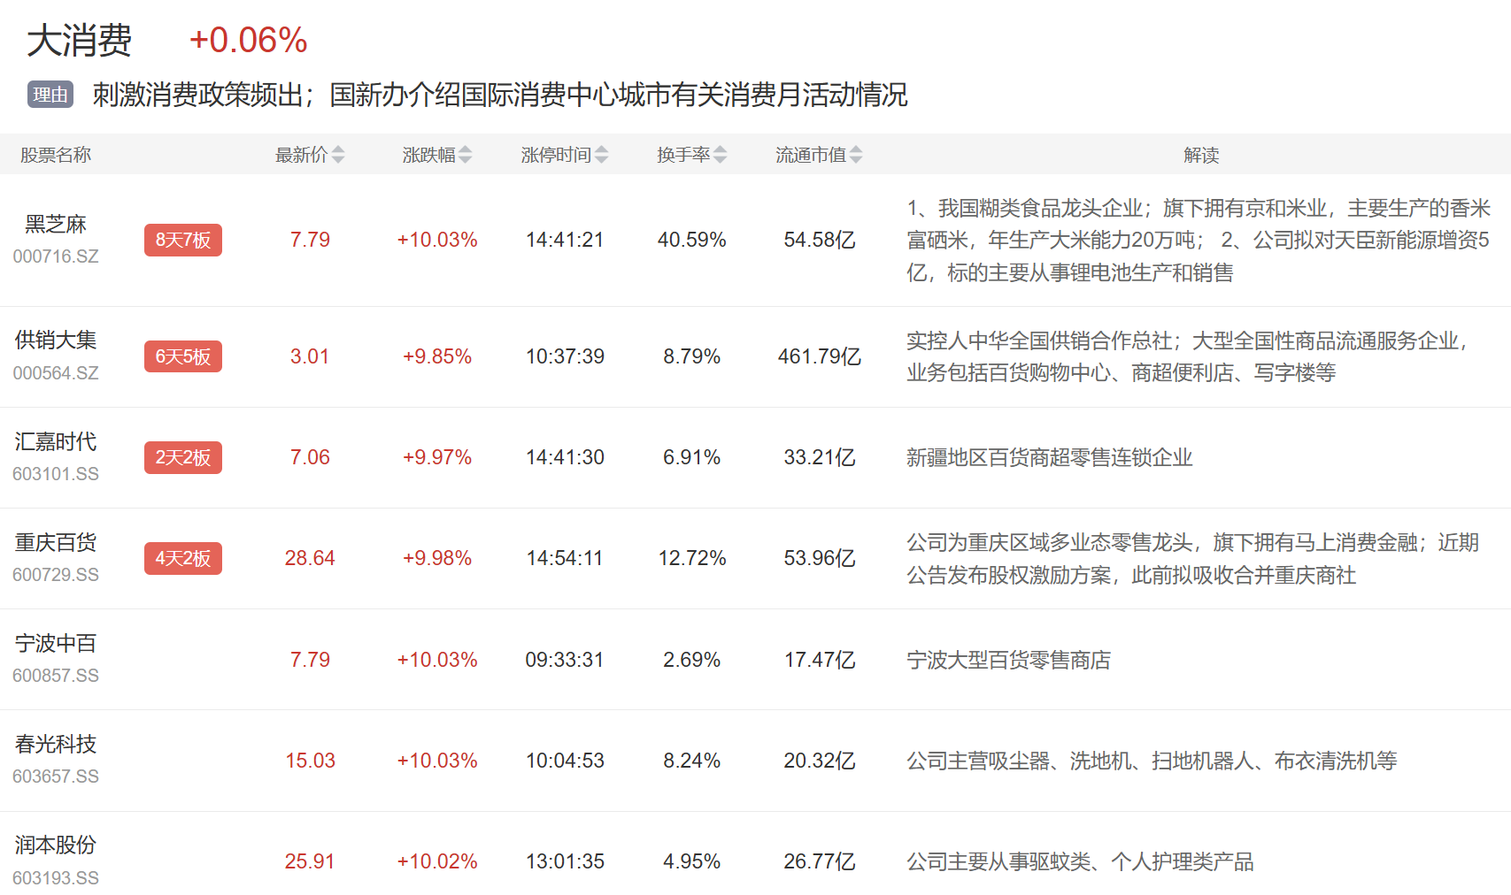Open the 宁波中百 stock page
The height and width of the screenshot is (895, 1511).
[x=56, y=644]
